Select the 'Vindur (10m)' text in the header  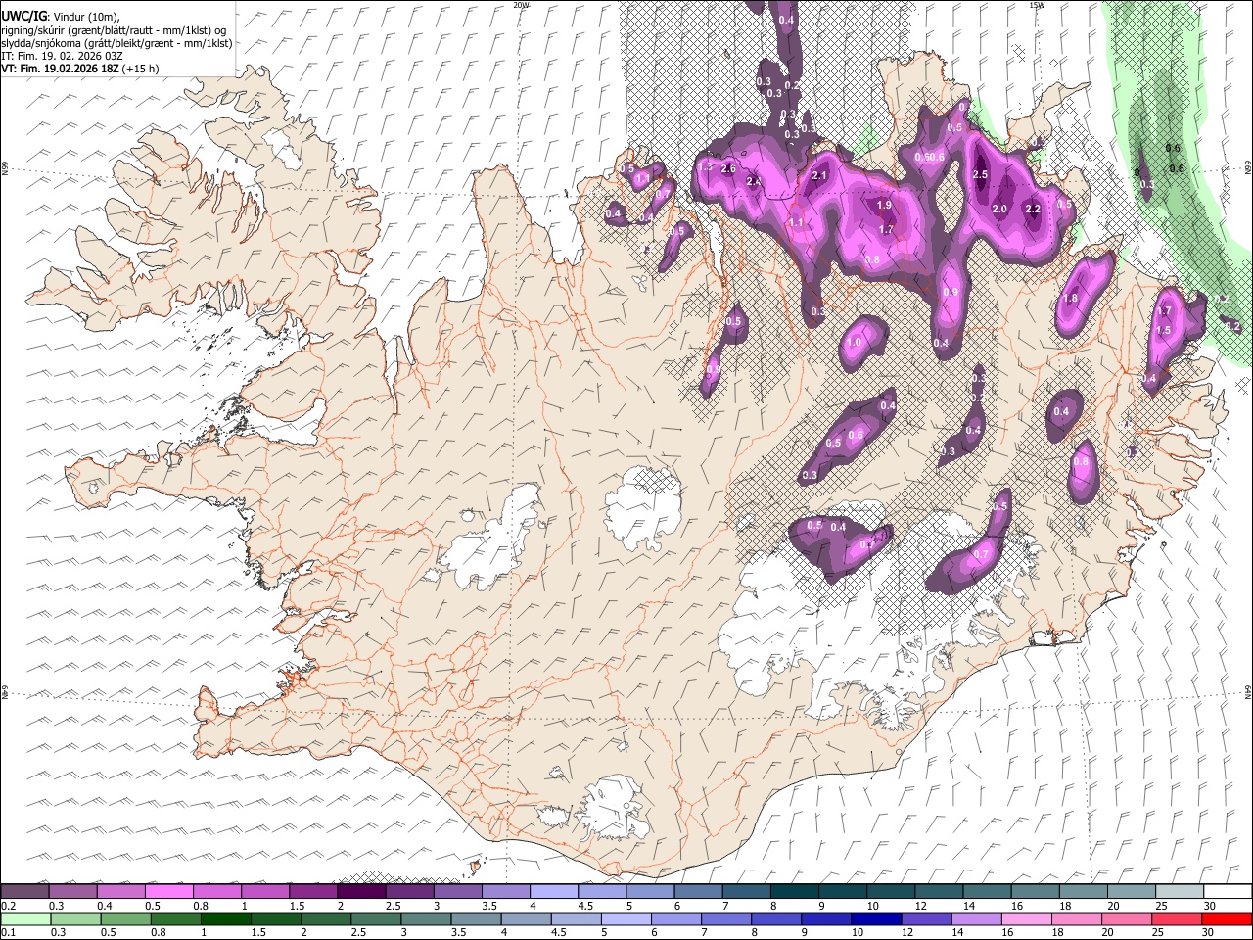(85, 17)
